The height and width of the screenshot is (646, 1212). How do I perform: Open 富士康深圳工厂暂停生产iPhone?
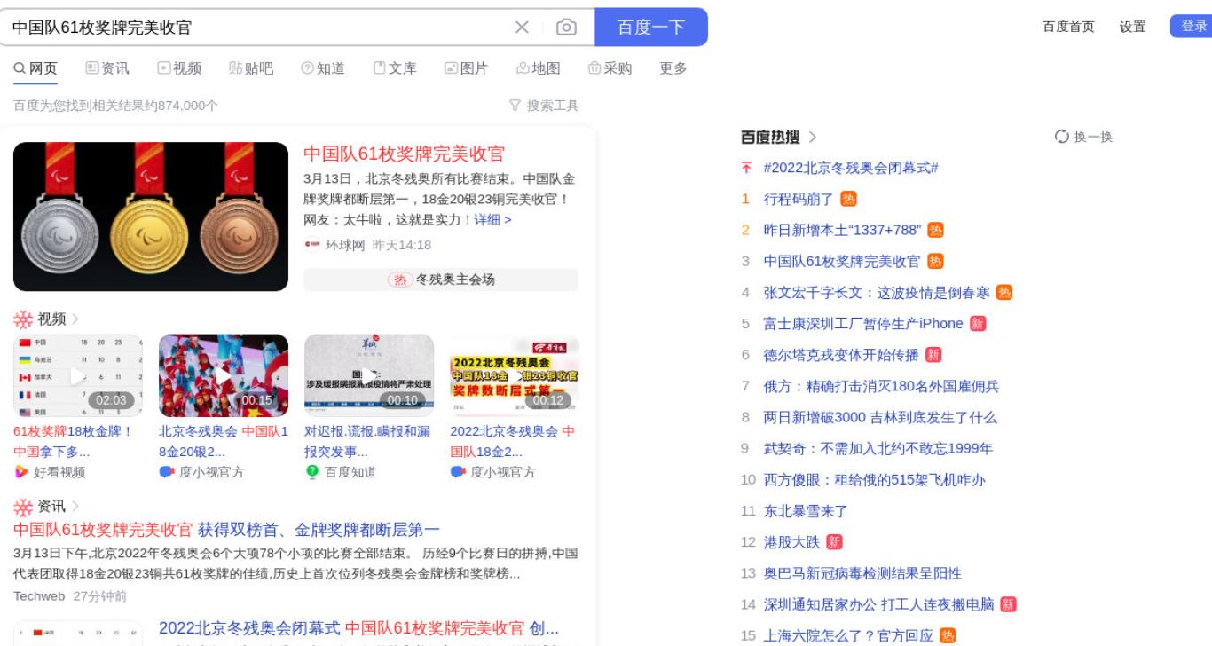(863, 323)
